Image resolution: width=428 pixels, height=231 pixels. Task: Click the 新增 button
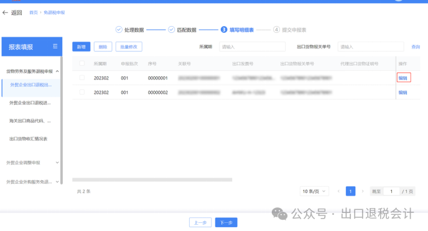pos(81,47)
